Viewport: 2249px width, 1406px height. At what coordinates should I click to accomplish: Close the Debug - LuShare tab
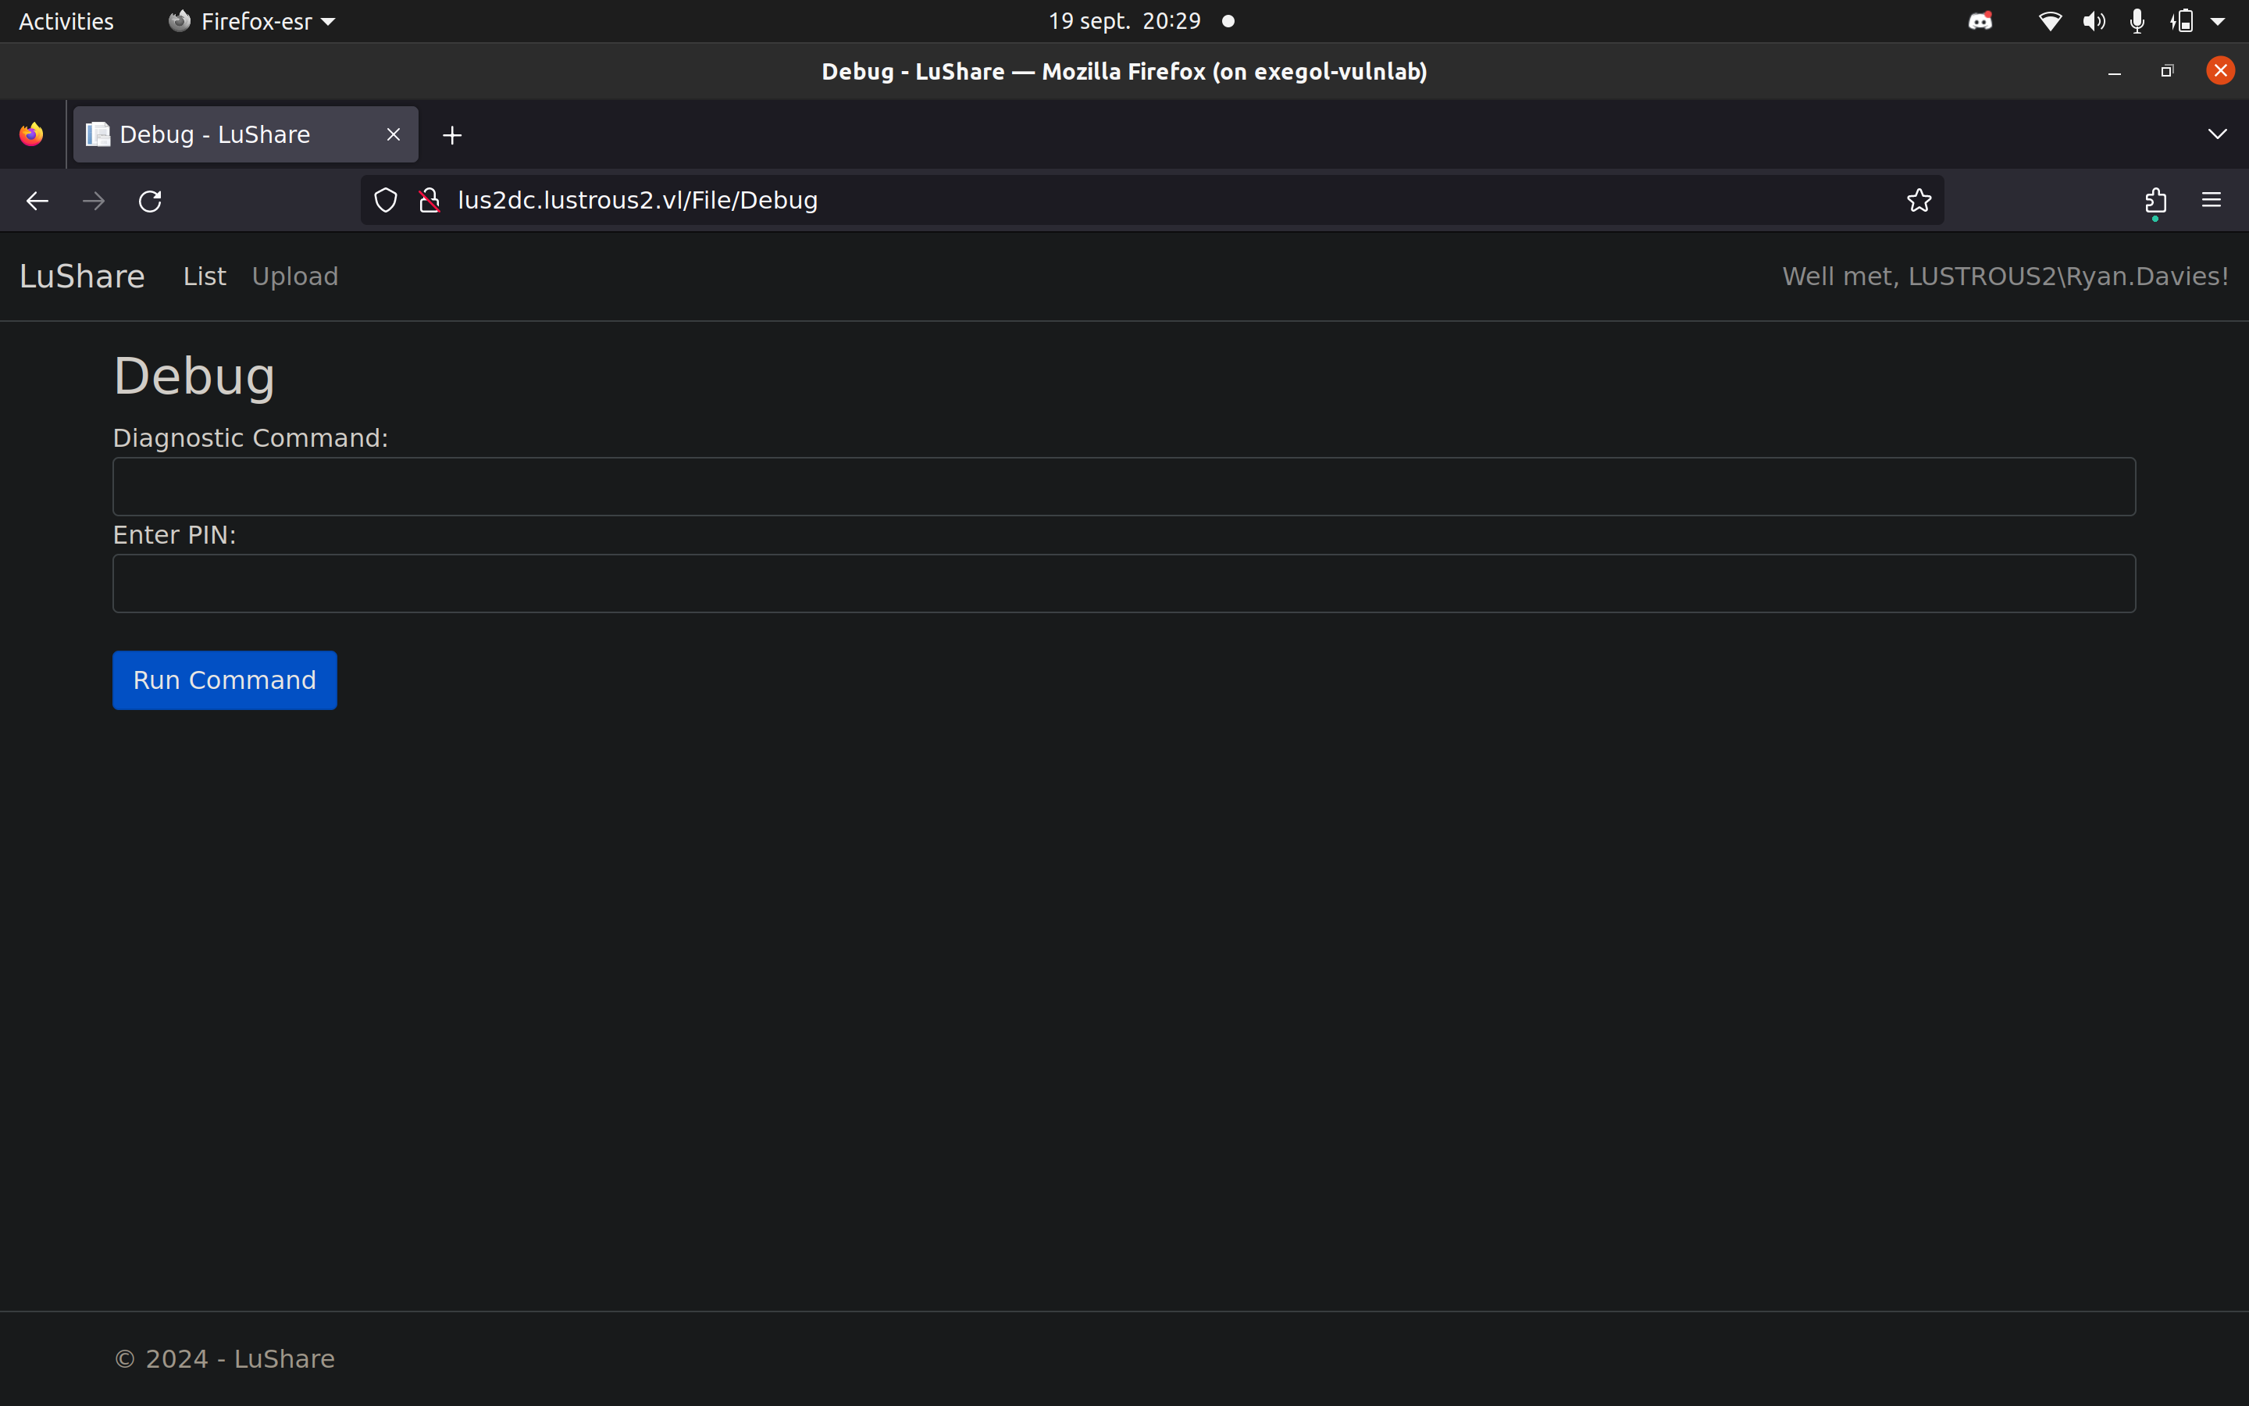click(x=394, y=135)
